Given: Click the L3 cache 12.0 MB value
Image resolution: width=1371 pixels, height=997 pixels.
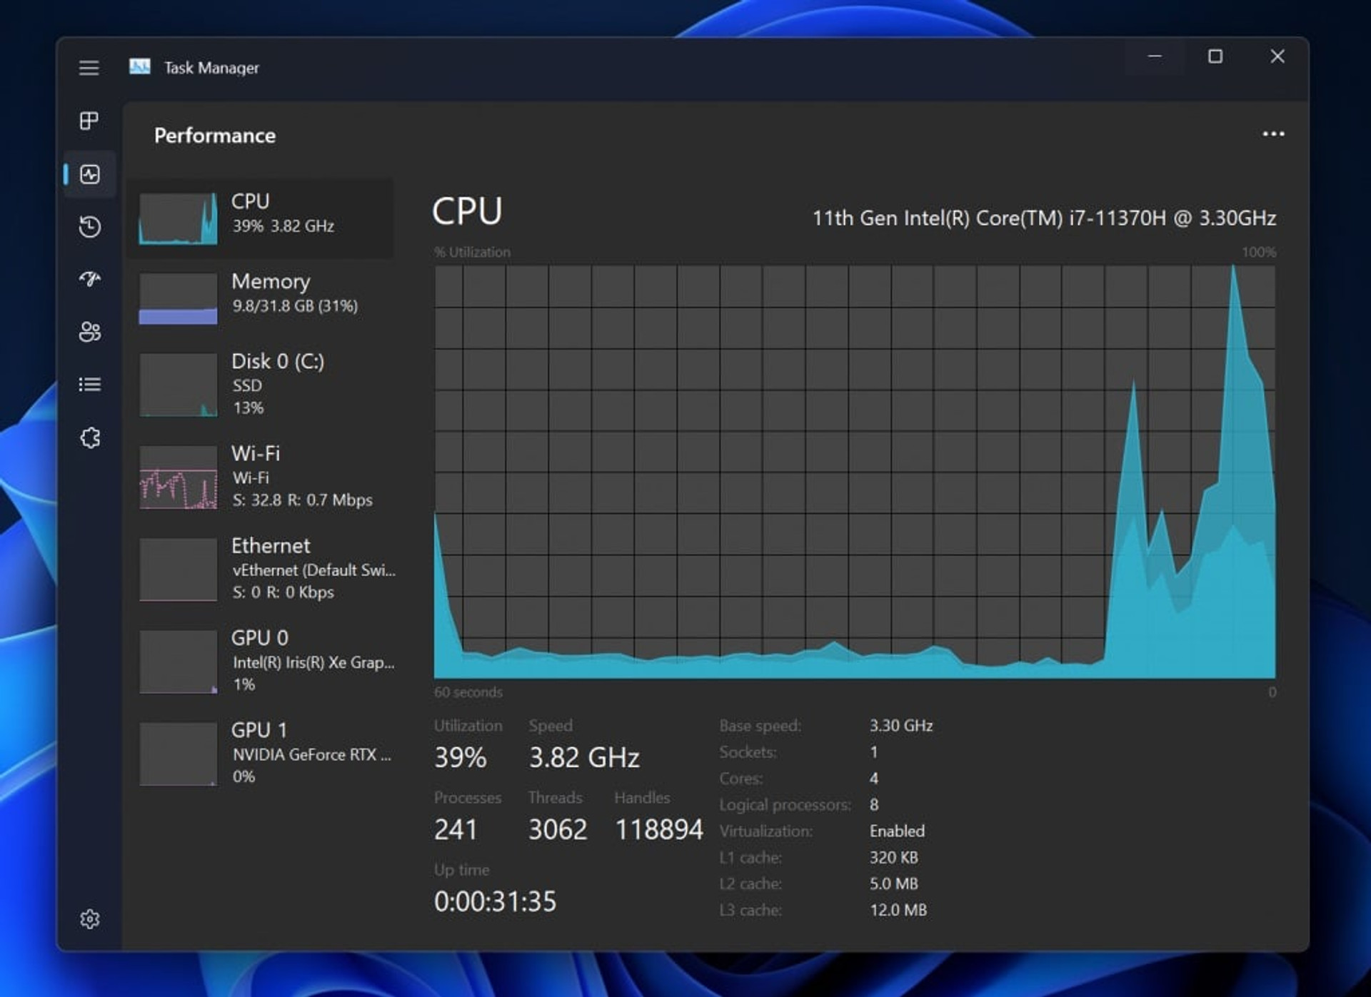Looking at the screenshot, I should (x=898, y=910).
